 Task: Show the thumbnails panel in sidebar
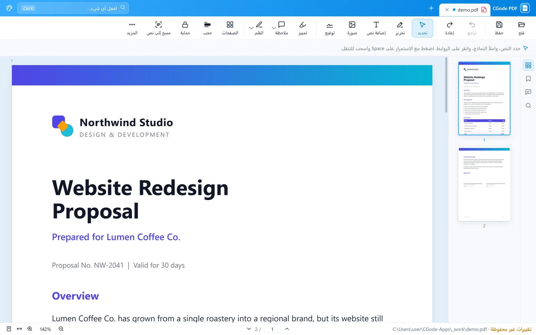(528, 65)
